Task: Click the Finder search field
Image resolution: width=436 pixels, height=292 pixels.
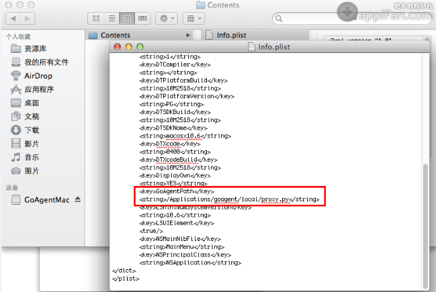Action: 352,19
